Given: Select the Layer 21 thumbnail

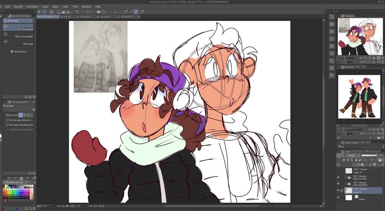Looking at the screenshot, I should [x=349, y=171].
